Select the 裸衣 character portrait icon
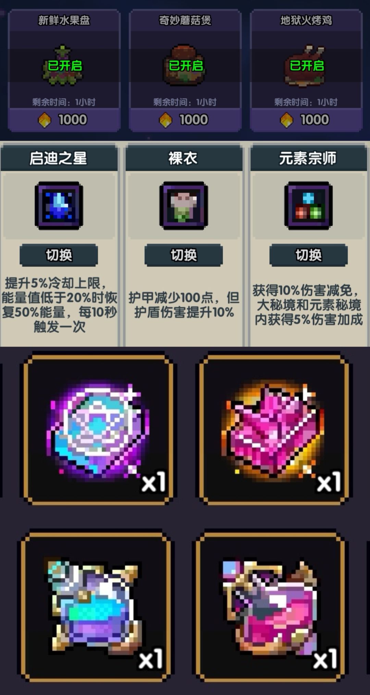Viewport: 370px width, 695px height. coord(184,205)
